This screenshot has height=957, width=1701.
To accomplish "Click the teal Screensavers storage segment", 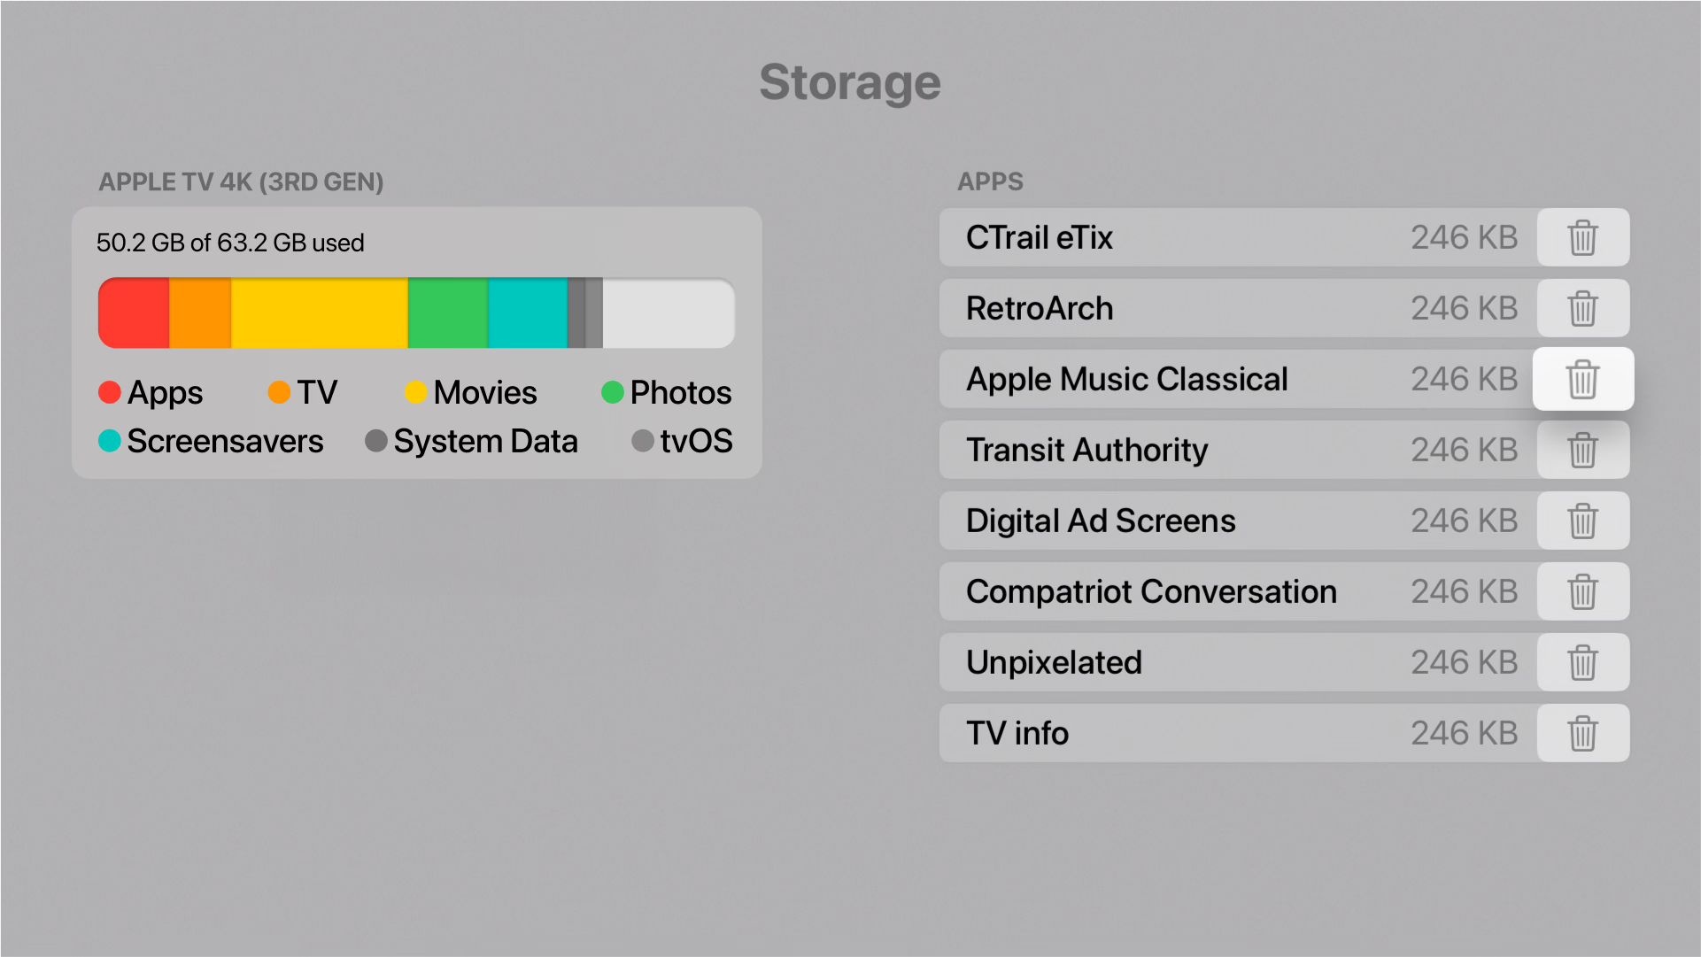I will 528,313.
